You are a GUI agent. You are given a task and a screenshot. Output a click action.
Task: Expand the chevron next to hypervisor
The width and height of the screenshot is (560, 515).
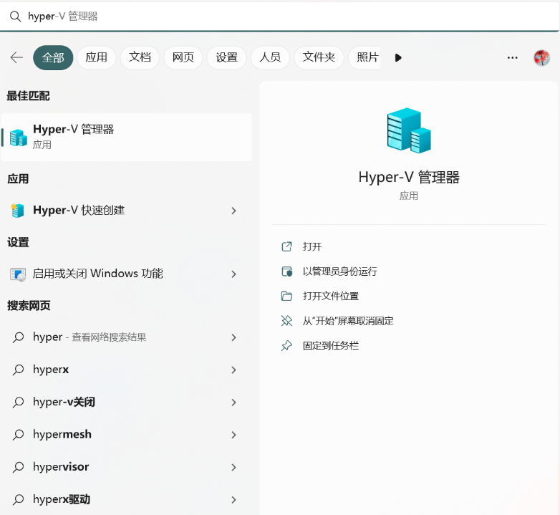click(233, 468)
